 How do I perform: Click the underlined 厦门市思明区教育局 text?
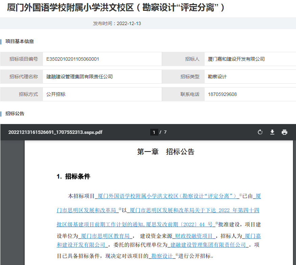[105, 236]
